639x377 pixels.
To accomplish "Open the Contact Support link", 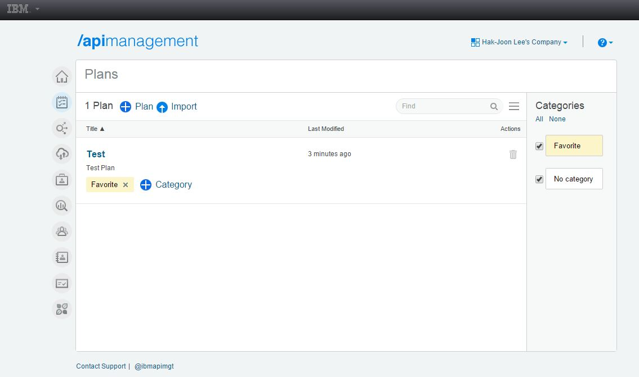I will point(101,366).
